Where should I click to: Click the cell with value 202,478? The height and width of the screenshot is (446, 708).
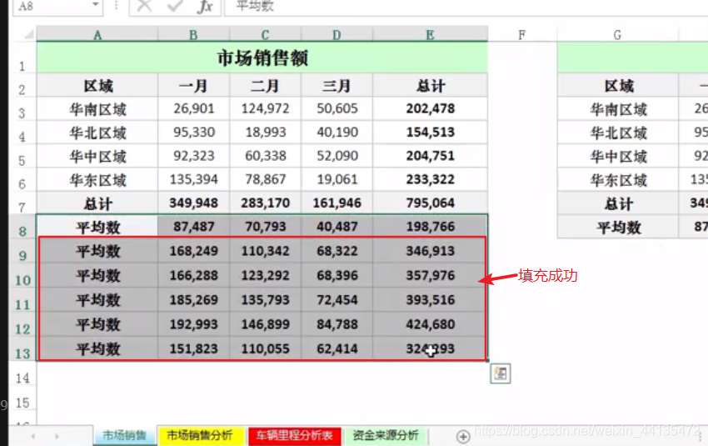[431, 109]
